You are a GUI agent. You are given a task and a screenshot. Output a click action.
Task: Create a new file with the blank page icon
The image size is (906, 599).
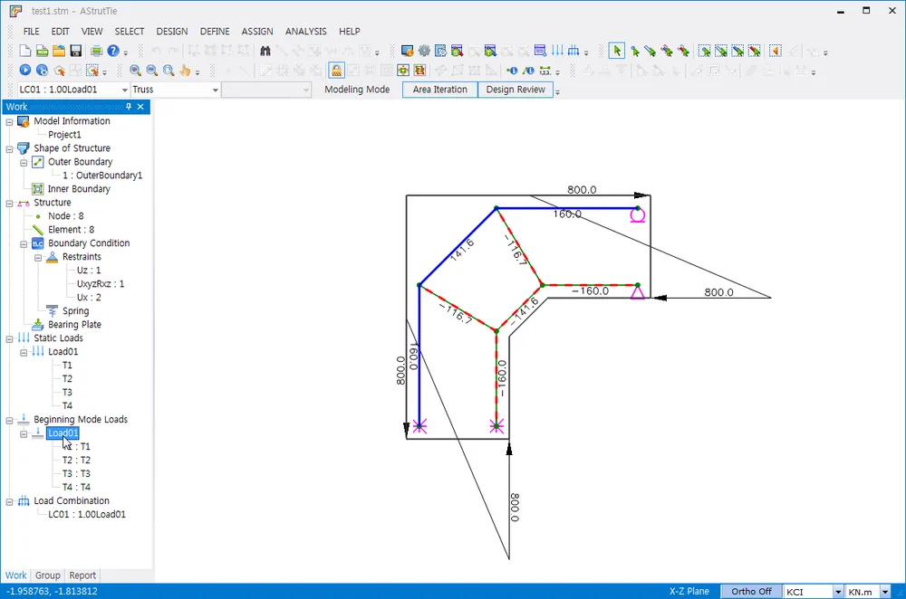tap(24, 52)
